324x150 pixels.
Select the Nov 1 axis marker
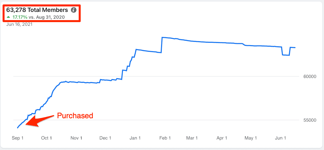[76, 138]
